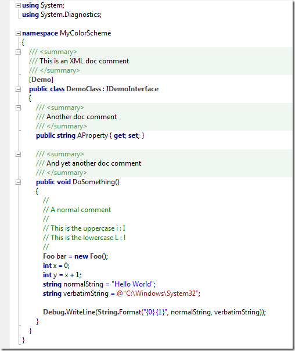Click the 'MyColorScheme' namespace name

(x=85, y=33)
